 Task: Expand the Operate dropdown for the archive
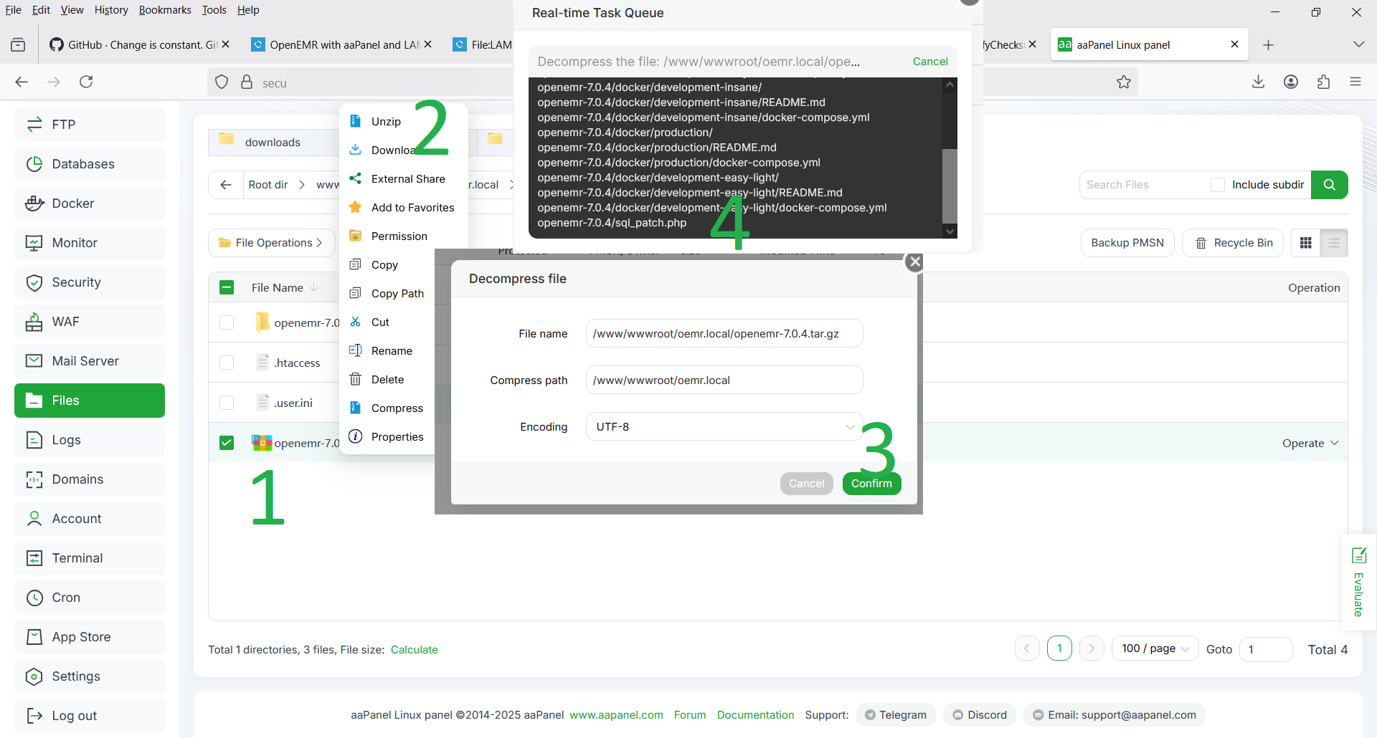[1310, 444]
